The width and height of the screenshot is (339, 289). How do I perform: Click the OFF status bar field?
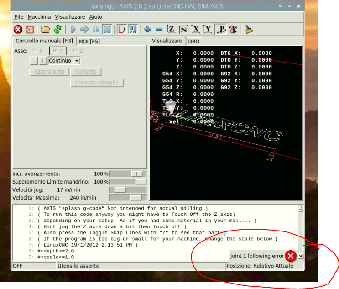click(x=34, y=266)
